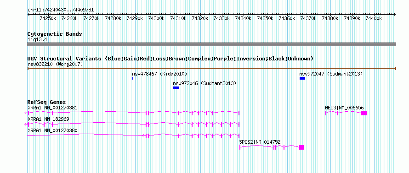Click the 74370k ruler position label
This screenshot has height=173, width=409.
(x=308, y=18)
